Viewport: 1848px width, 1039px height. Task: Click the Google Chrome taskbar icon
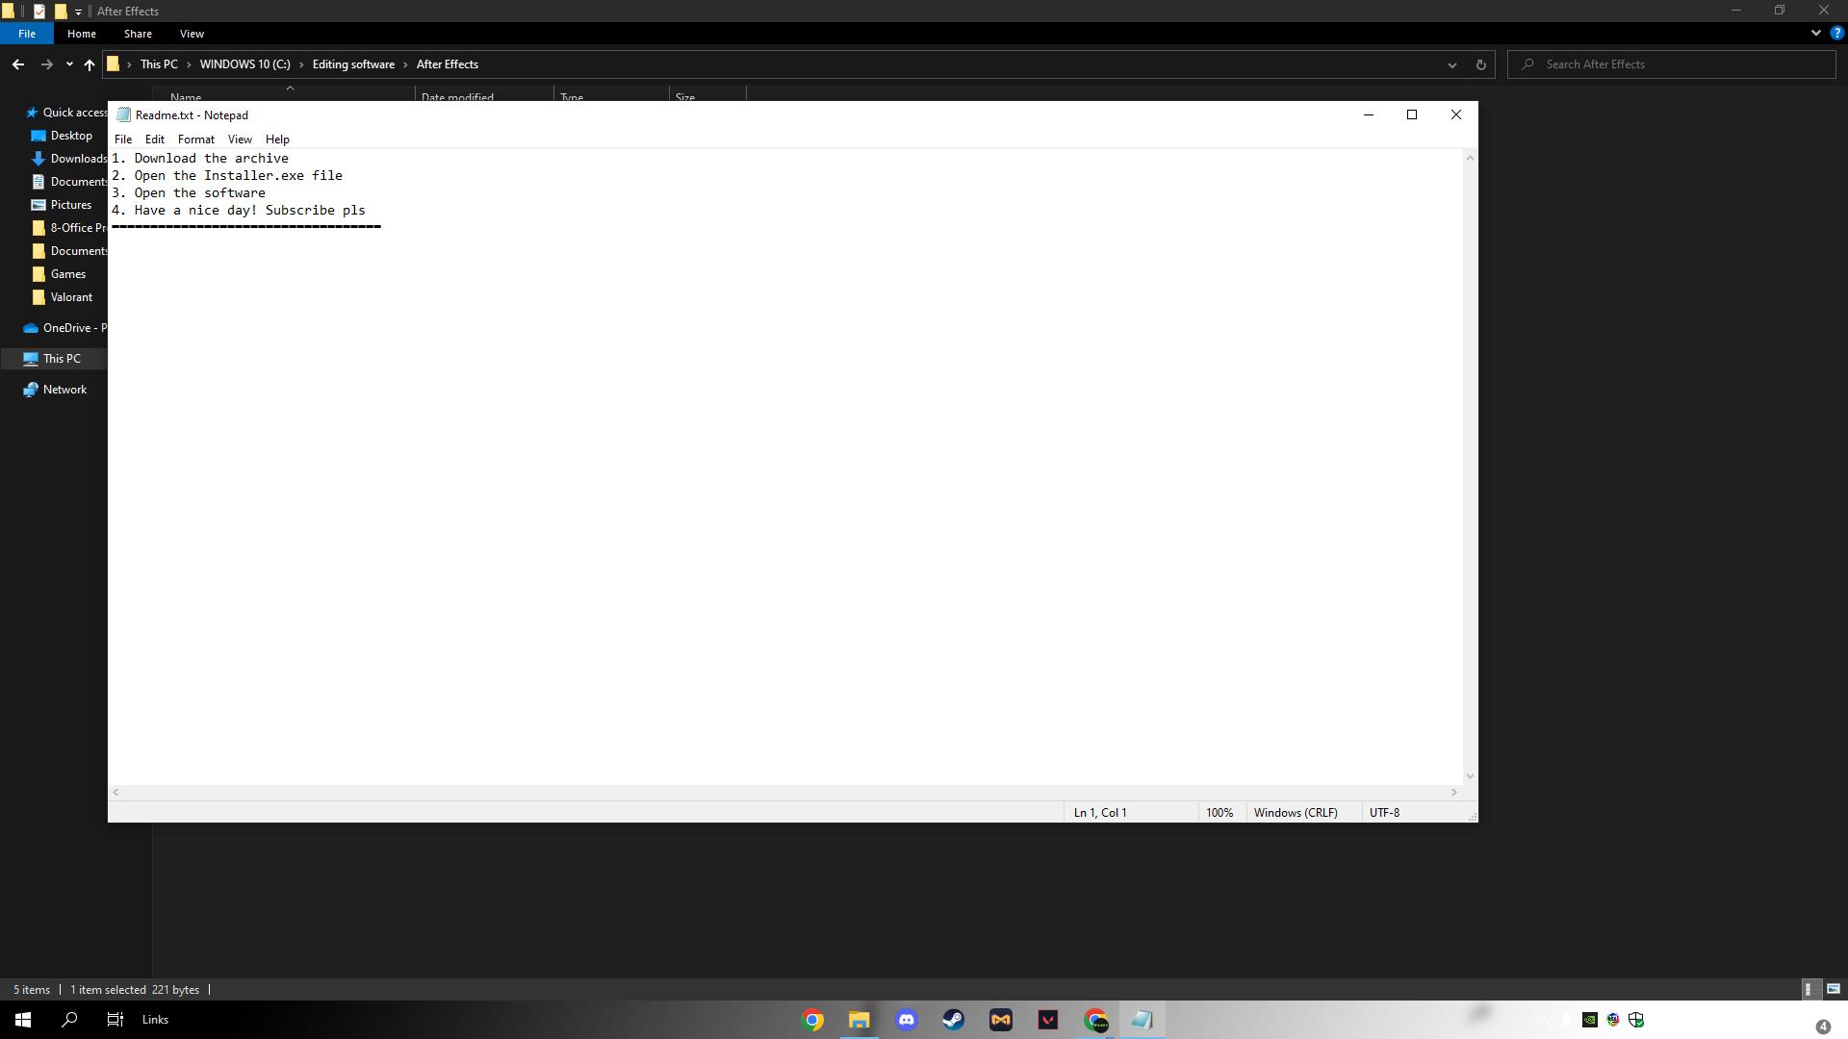[812, 1020]
